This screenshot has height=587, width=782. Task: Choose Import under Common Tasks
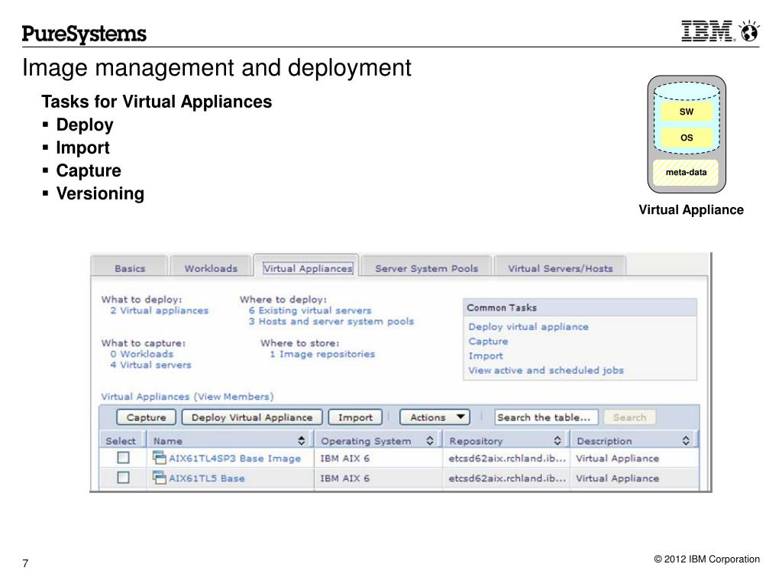click(x=486, y=355)
